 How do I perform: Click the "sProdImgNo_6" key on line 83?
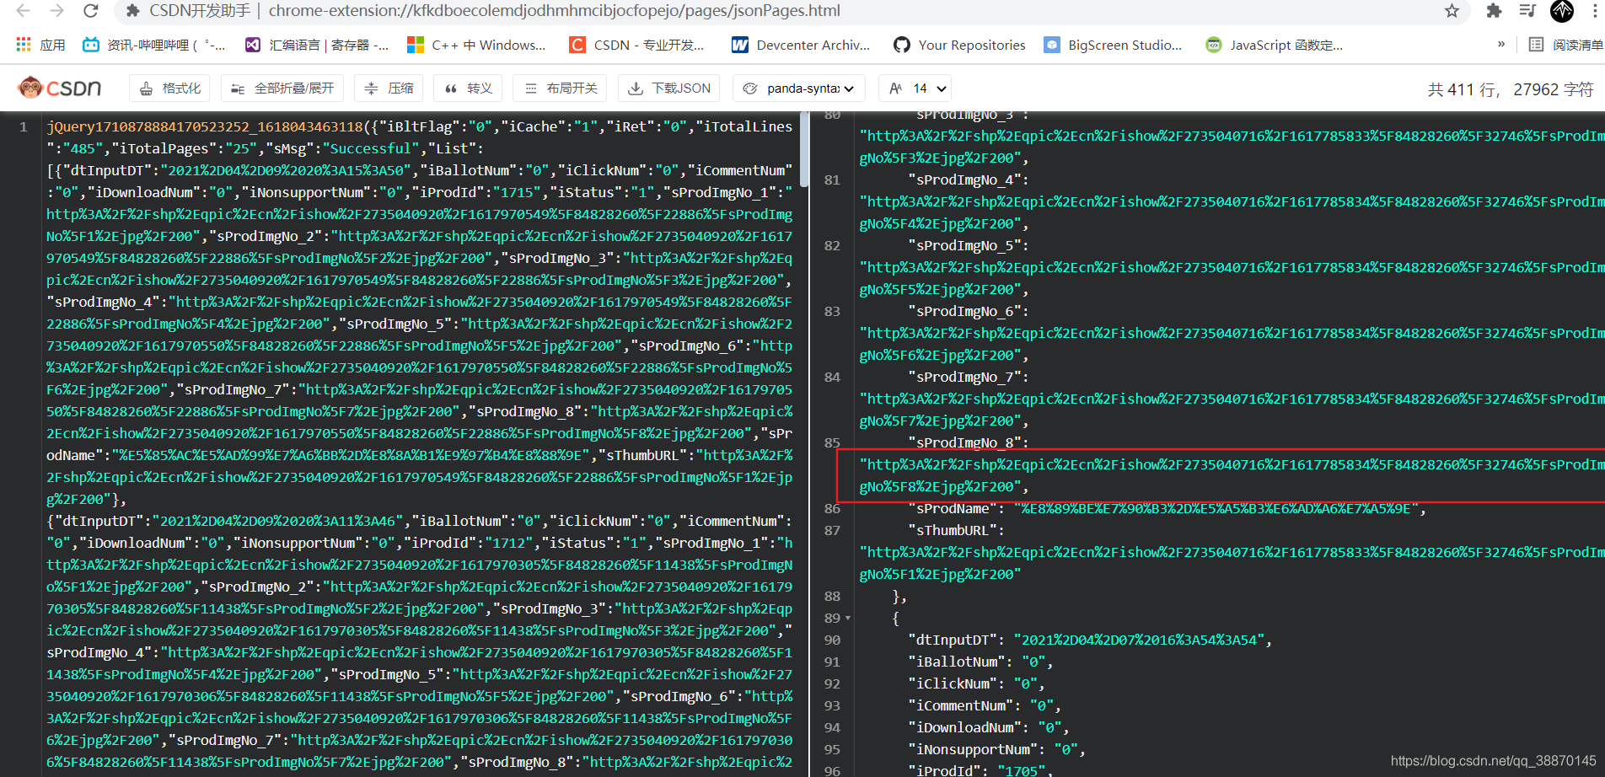click(x=965, y=311)
